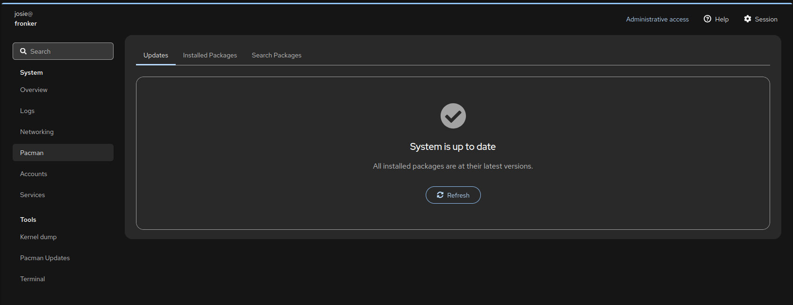Screen dimensions: 793x305
Task: Click the Administrative access link
Action: [657, 19]
